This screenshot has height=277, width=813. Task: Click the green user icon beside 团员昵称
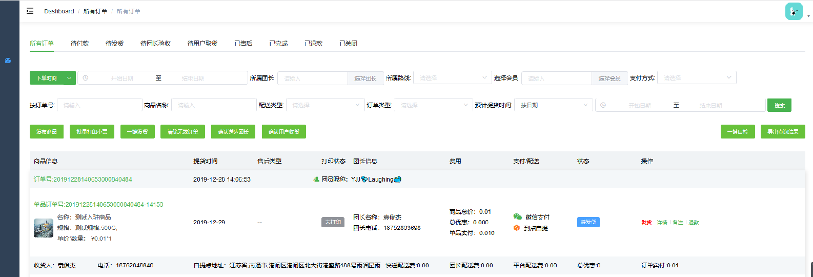316,180
